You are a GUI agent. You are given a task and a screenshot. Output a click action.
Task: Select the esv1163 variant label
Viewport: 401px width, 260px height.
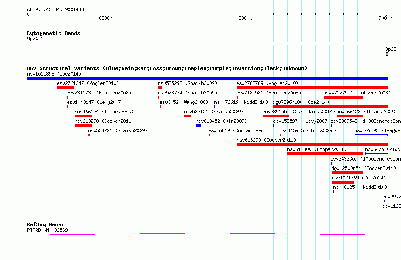(x=392, y=206)
